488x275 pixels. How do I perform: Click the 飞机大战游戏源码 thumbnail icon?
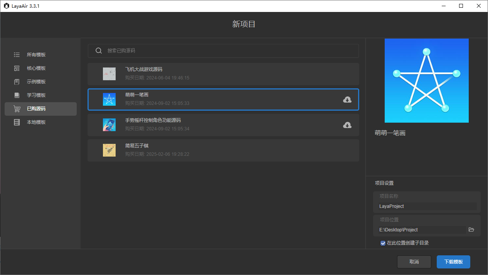(x=109, y=74)
